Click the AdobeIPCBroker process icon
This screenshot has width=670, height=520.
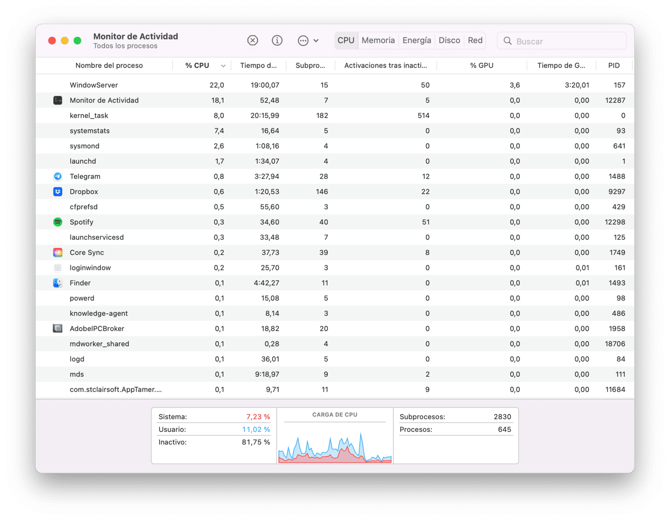tap(58, 328)
